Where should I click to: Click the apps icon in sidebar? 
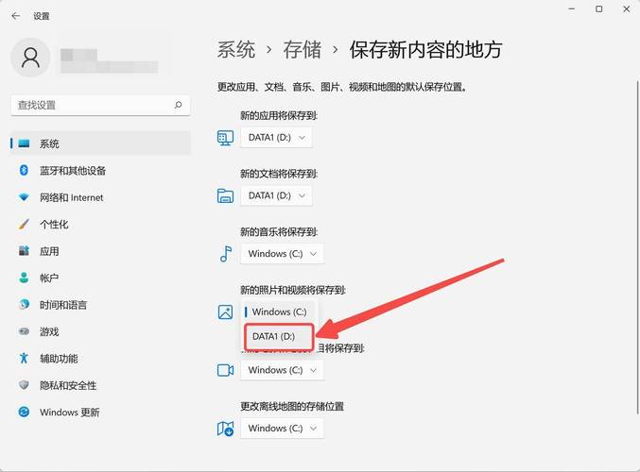pos(24,251)
